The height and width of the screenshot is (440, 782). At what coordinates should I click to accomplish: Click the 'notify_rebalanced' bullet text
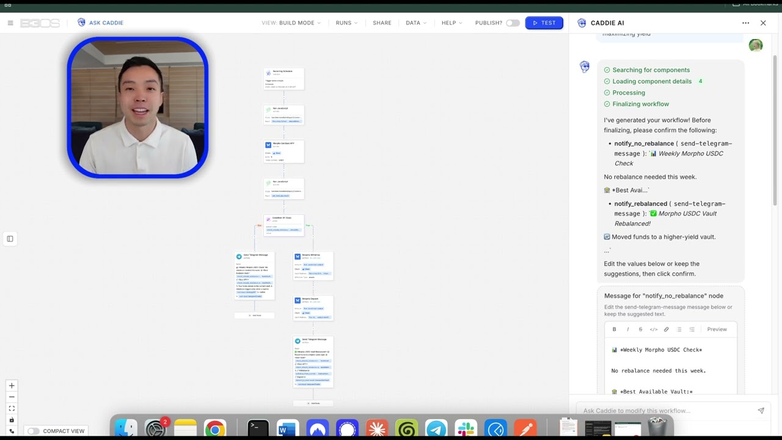point(641,204)
